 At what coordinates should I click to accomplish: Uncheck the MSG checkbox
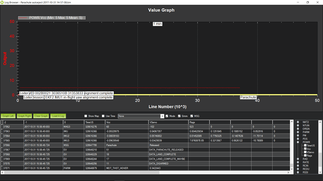[192, 116]
